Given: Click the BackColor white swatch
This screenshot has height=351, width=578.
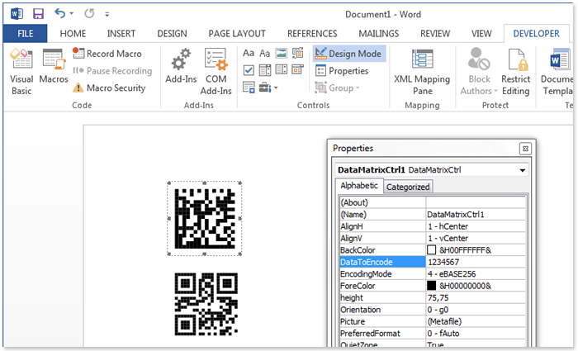Looking at the screenshot, I should (x=431, y=250).
